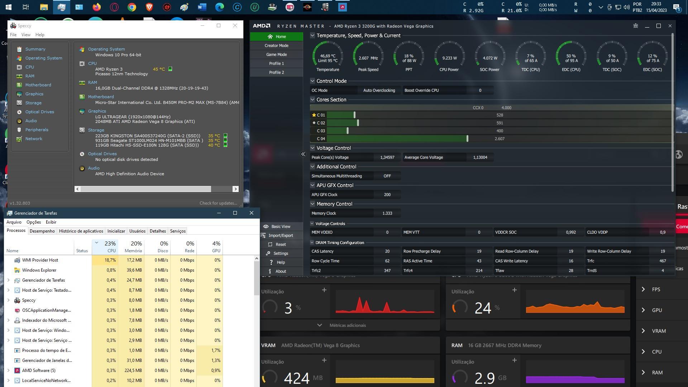
Task: Open the Windows Start menu
Action: point(9,7)
